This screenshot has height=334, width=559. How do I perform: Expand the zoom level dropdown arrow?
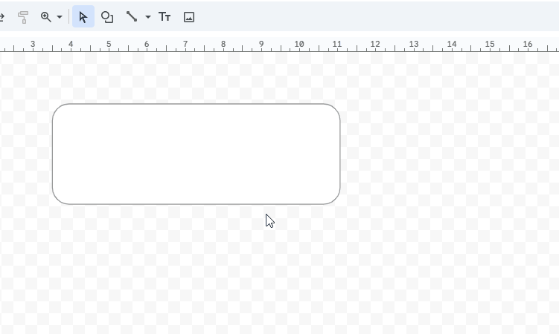point(60,16)
